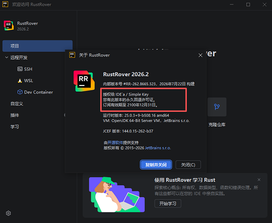Open the 开源软件 link

[115, 142]
